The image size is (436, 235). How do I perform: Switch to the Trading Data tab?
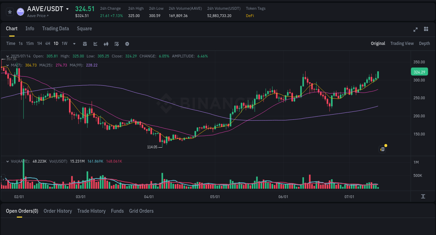(55, 29)
